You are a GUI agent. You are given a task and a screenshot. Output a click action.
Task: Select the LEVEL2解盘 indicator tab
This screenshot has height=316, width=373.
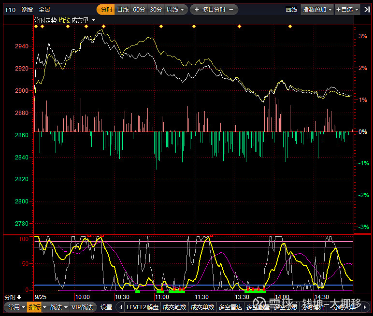(x=143, y=307)
